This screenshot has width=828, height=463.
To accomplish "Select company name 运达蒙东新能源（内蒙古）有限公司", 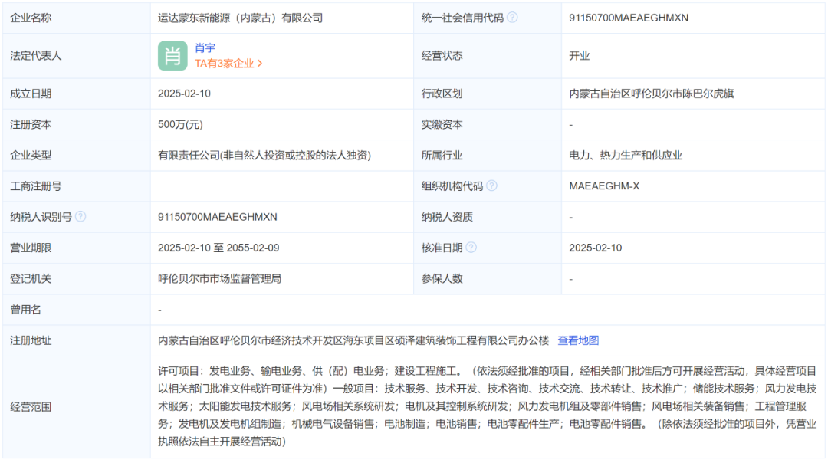I will 240,18.
